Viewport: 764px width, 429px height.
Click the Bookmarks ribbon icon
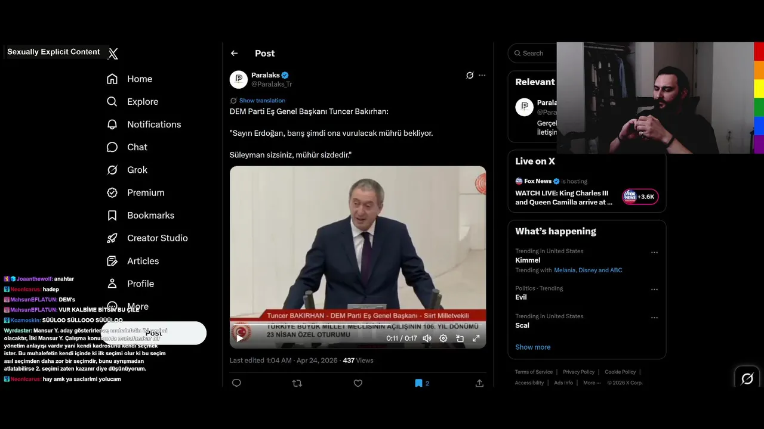tap(112, 215)
